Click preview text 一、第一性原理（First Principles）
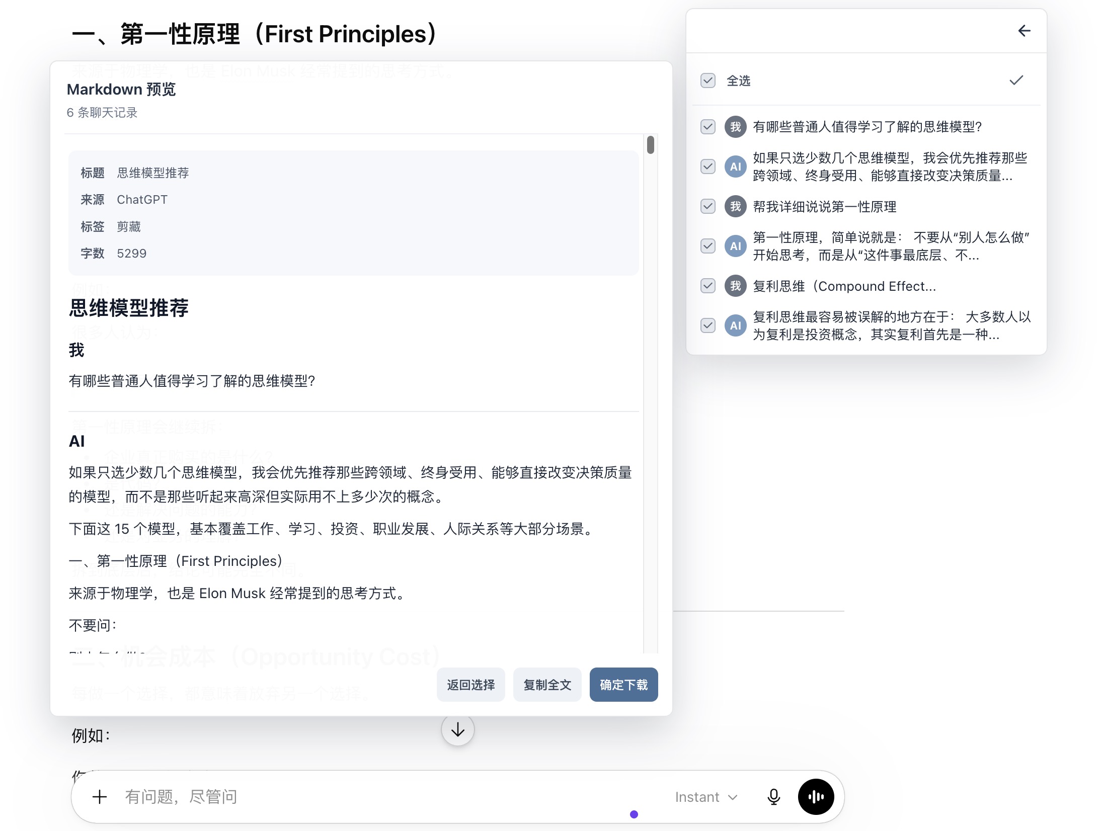This screenshot has width=1101, height=831. point(176,561)
